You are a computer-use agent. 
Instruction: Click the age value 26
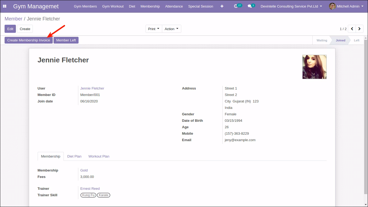(227, 127)
